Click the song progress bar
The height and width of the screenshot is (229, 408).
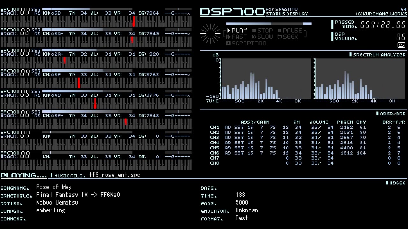click(269, 24)
